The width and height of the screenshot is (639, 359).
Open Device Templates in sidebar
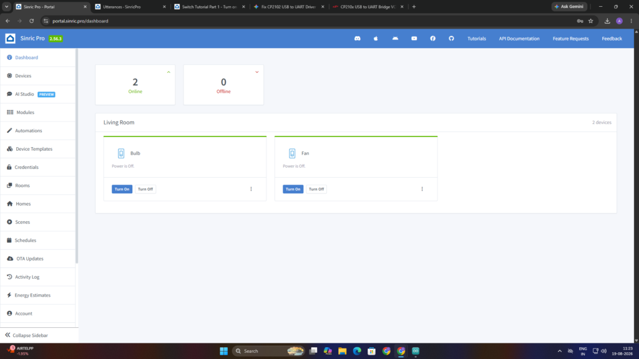tap(38, 149)
